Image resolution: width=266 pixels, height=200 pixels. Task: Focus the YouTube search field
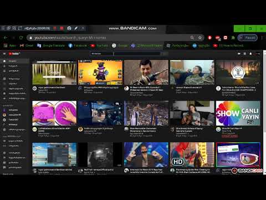[125, 54]
